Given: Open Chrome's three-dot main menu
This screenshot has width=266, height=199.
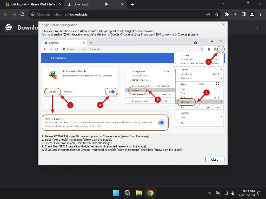Looking at the screenshot, I should coord(260,15).
